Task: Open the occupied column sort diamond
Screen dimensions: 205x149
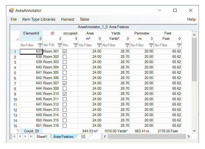Action: [76, 38]
